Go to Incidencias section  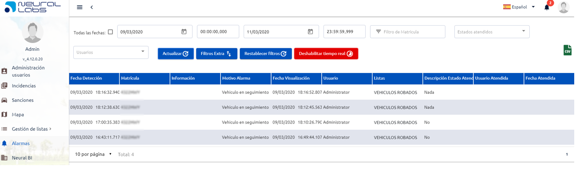tap(24, 86)
